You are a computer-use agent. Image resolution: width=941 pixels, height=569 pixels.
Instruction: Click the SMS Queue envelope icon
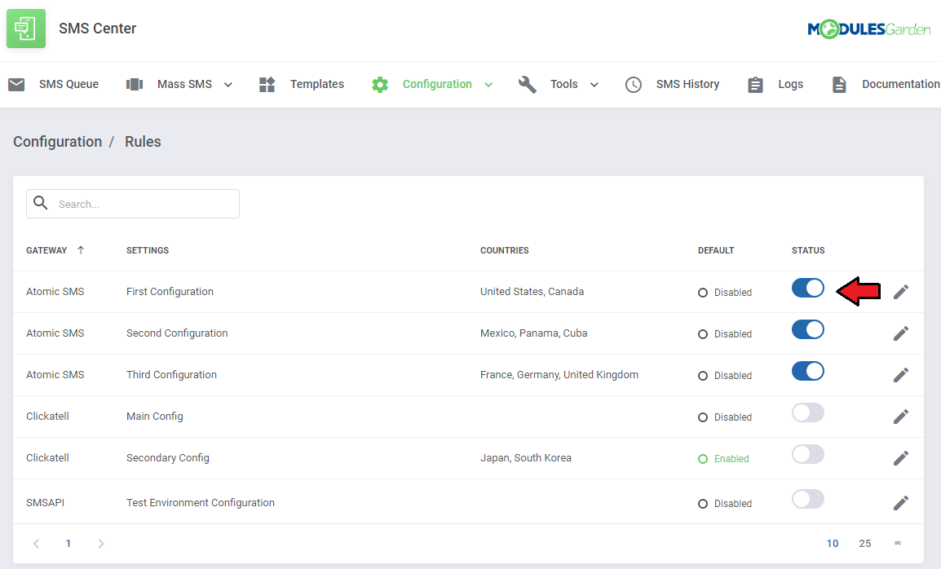point(17,85)
